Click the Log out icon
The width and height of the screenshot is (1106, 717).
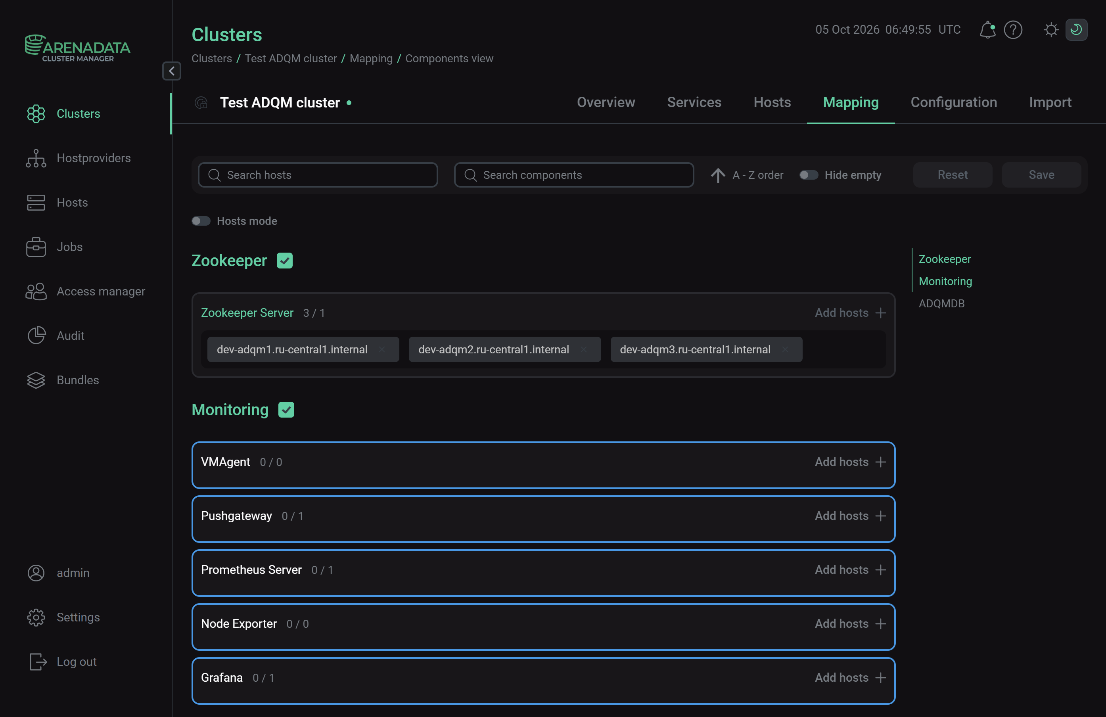(38, 662)
